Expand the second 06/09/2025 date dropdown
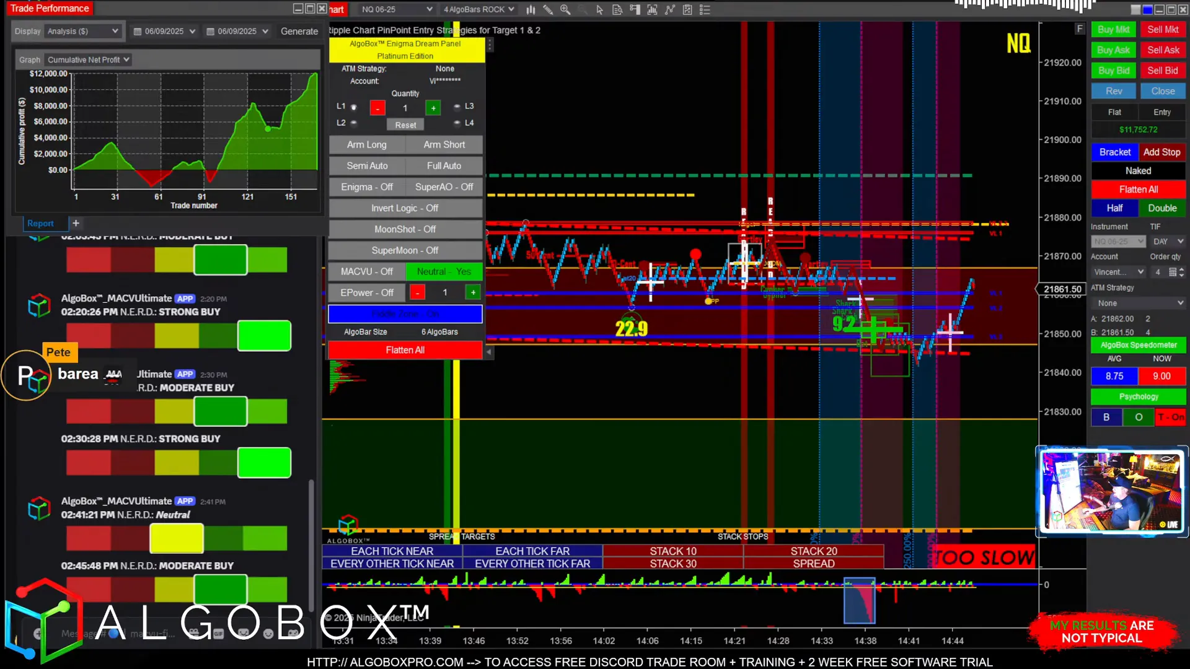 pyautogui.click(x=265, y=32)
